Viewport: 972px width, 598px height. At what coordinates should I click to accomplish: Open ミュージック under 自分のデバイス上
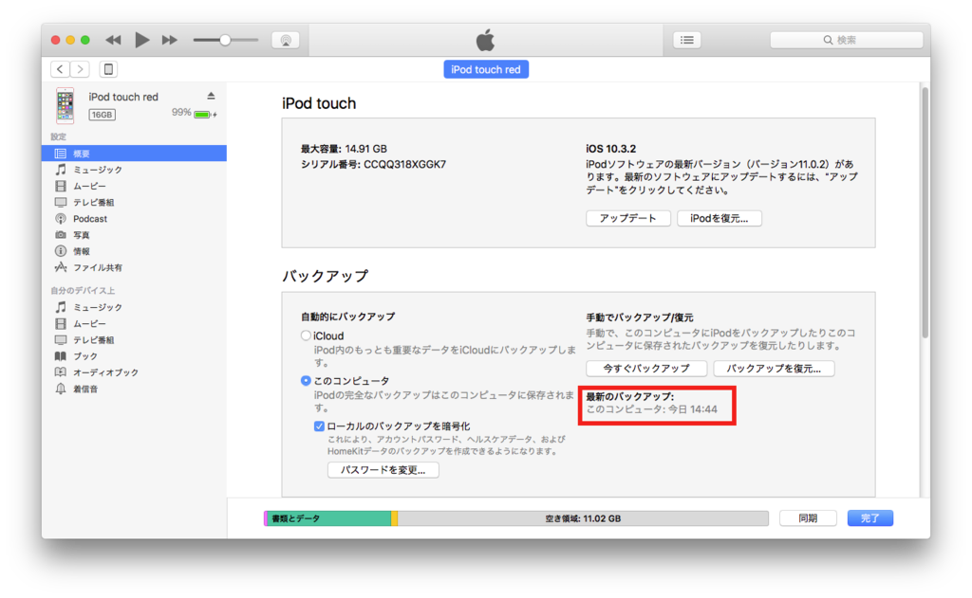pyautogui.click(x=134, y=307)
